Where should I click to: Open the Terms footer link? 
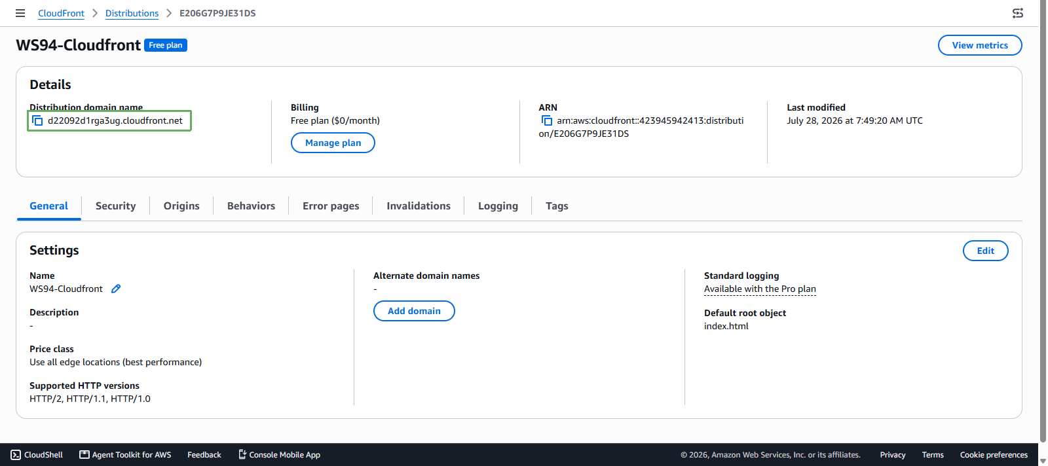pos(933,455)
